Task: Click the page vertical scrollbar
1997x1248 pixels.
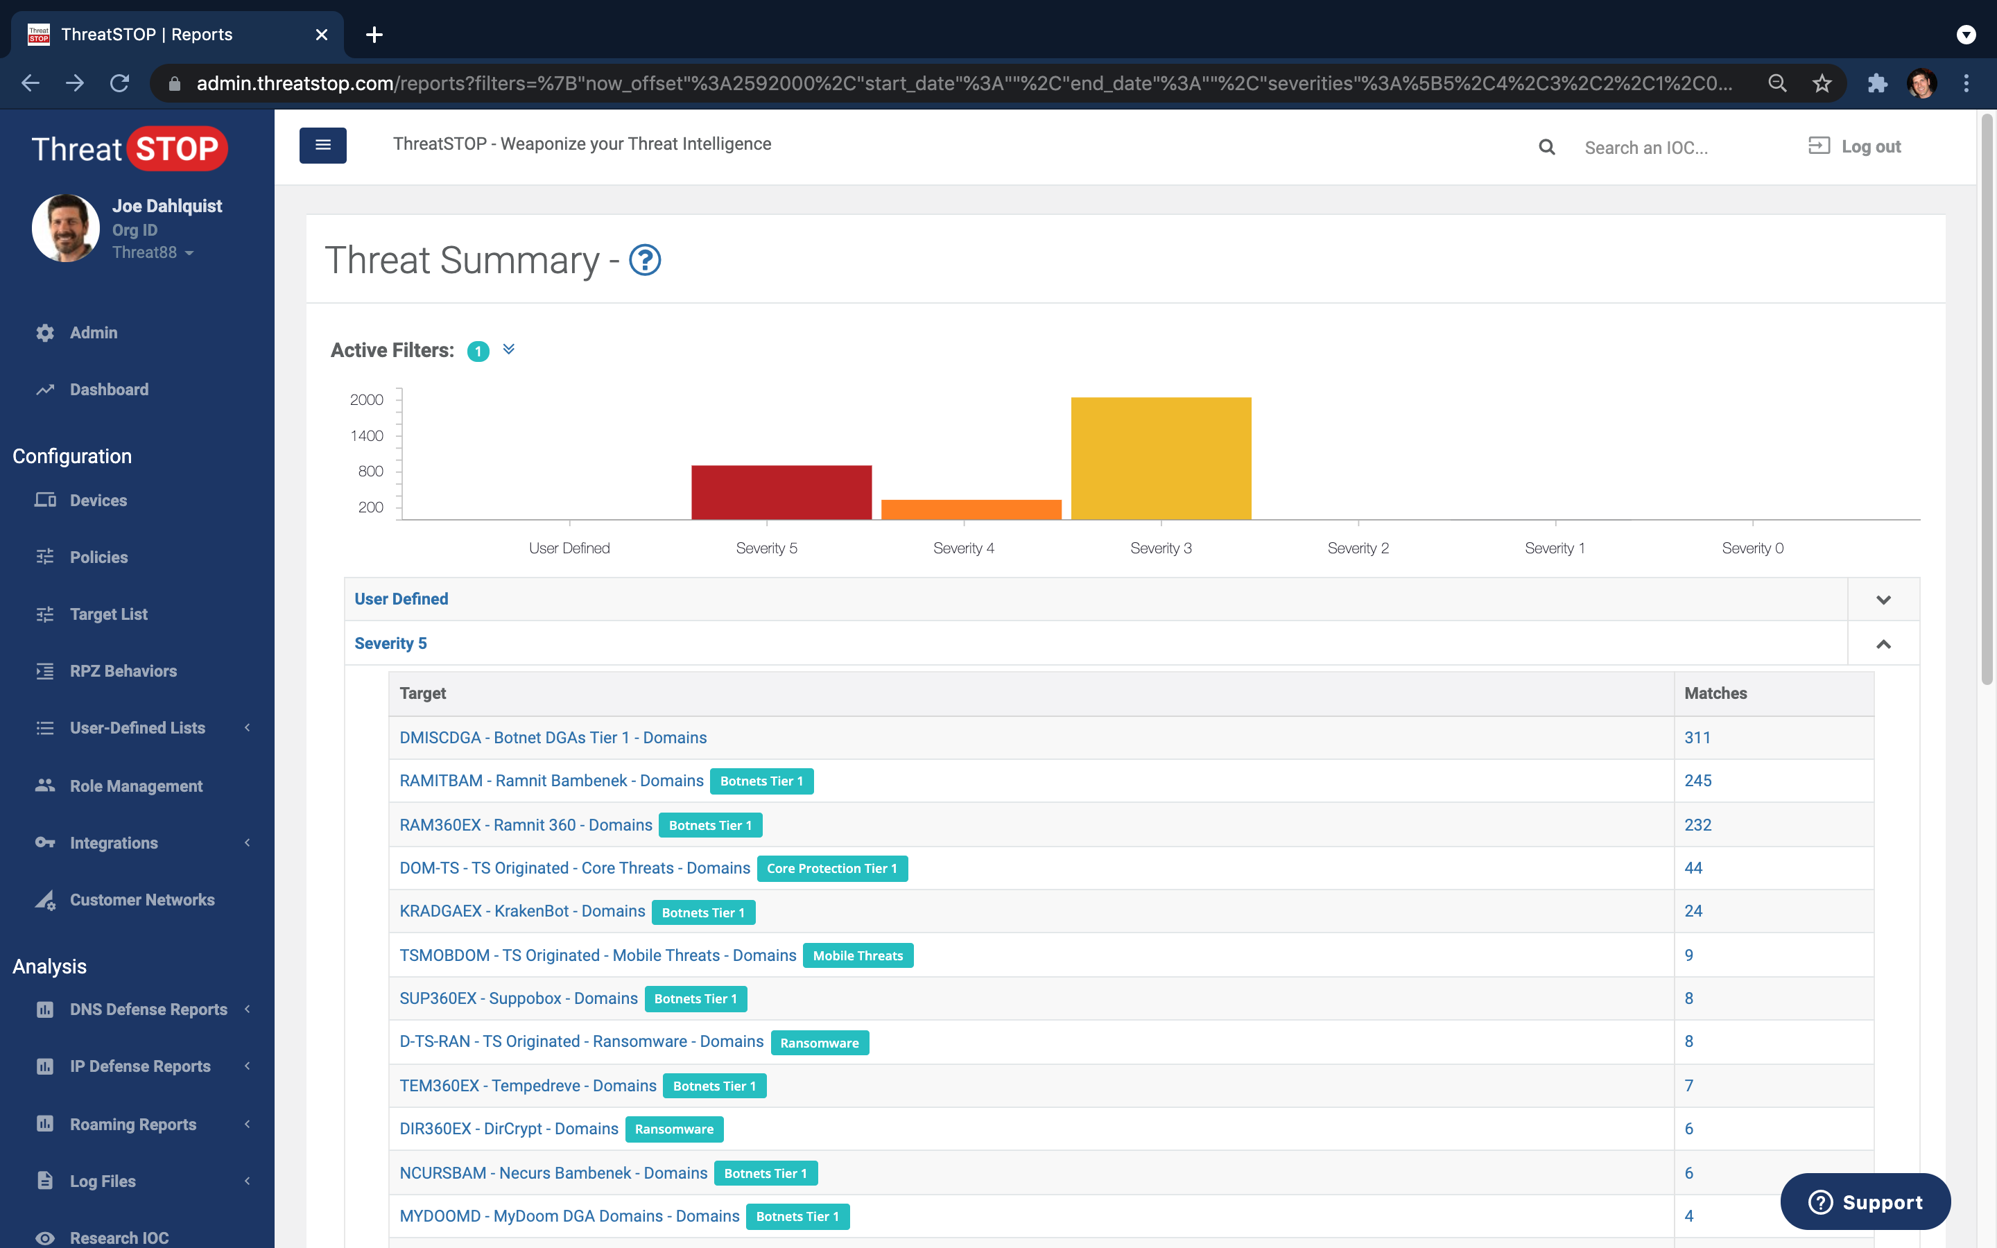Action: point(1987,400)
